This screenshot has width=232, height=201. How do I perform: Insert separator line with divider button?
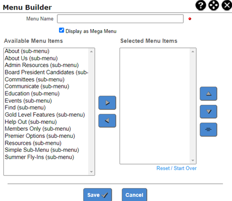(x=208, y=130)
